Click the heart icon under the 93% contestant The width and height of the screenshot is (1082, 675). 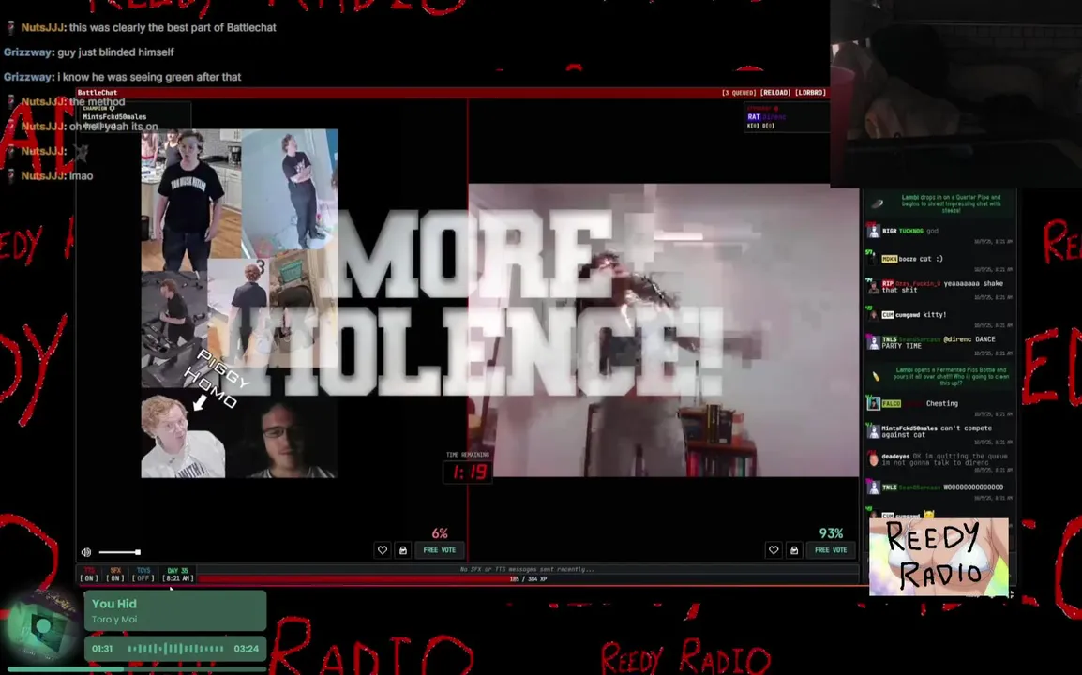click(x=774, y=550)
